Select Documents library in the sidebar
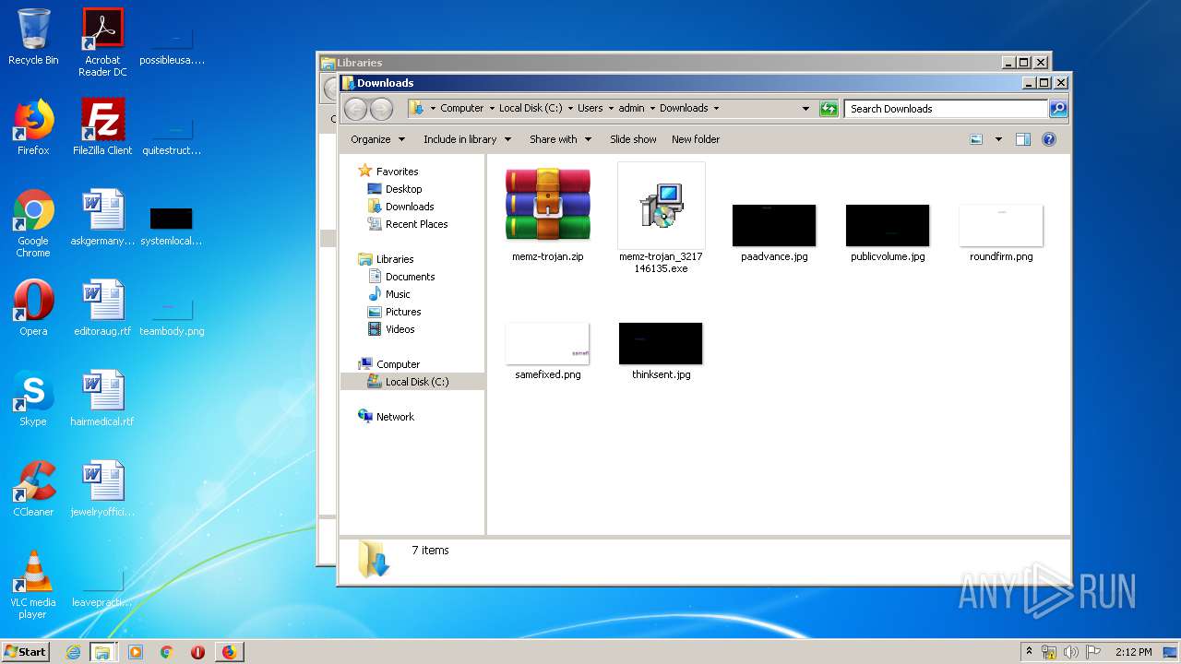 coord(410,277)
